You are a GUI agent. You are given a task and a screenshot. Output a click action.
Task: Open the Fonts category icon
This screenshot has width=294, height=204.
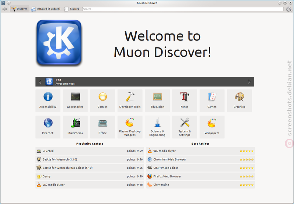point(185,101)
